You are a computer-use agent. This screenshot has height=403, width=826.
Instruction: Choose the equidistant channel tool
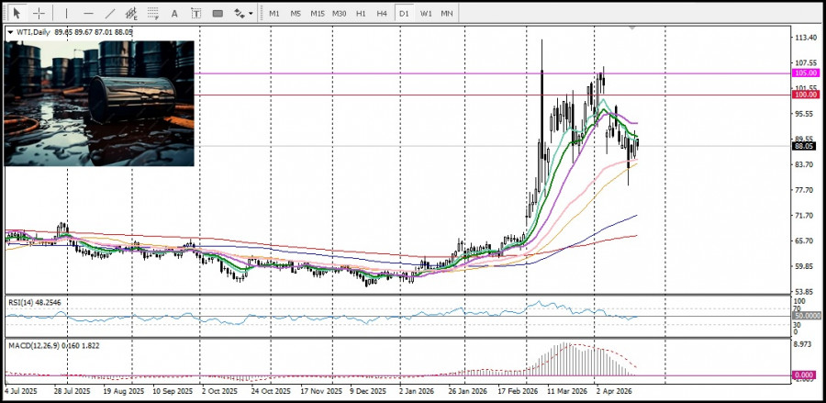pos(132,13)
